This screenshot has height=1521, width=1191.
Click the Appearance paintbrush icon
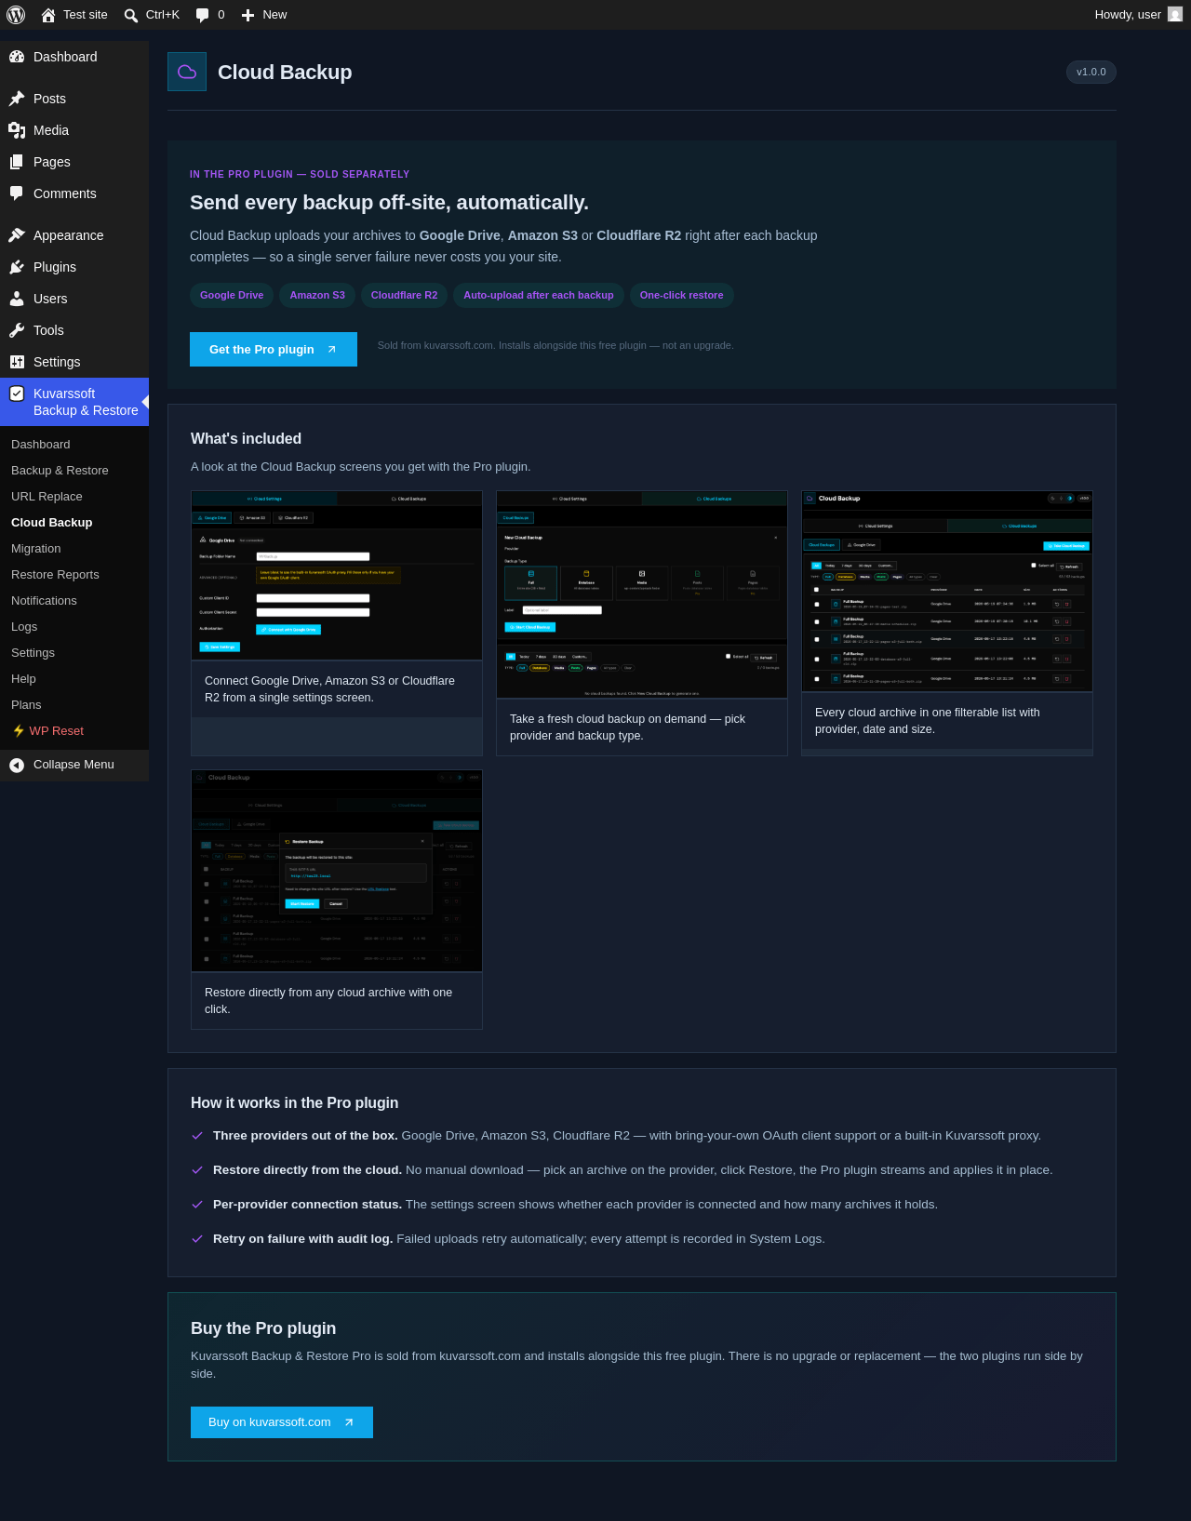click(17, 235)
